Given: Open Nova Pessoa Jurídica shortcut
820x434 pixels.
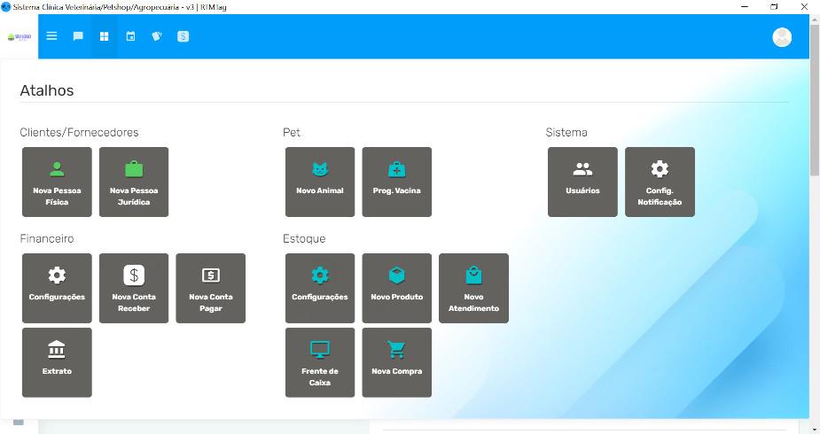Looking at the screenshot, I should 134,182.
